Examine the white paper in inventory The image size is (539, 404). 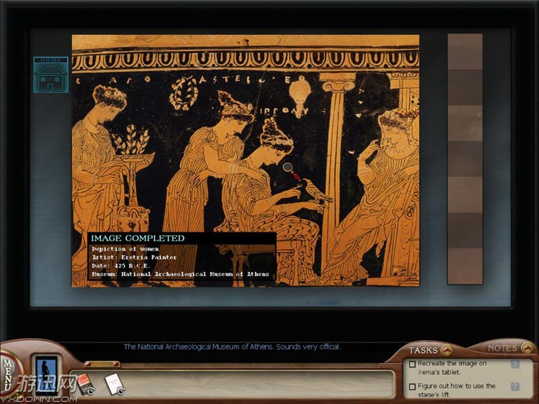(x=115, y=384)
